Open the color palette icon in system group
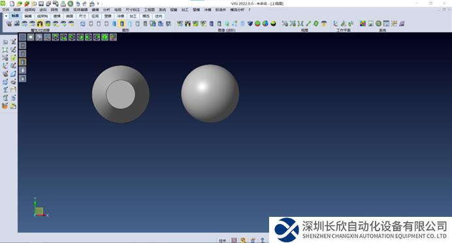The height and width of the screenshot is (243, 452). point(363,24)
